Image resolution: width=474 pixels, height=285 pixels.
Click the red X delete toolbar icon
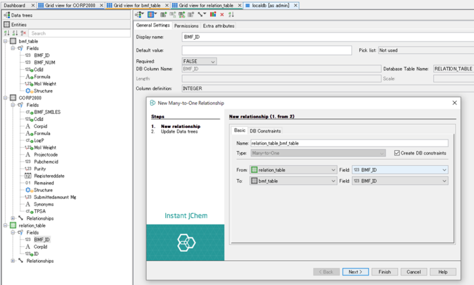pos(222,14)
